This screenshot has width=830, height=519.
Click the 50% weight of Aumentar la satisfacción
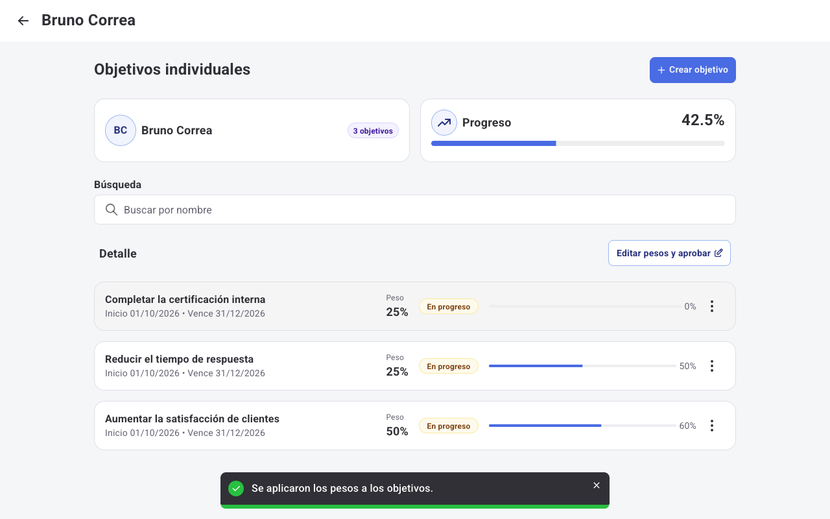pos(397,431)
